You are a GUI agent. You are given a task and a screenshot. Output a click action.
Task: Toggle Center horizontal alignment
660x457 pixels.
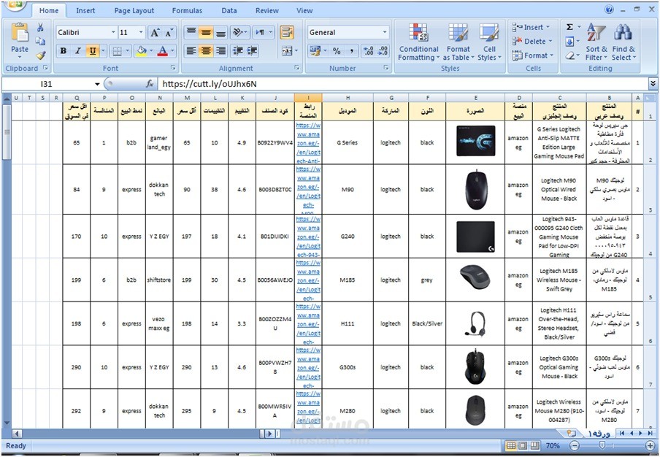tap(206, 51)
